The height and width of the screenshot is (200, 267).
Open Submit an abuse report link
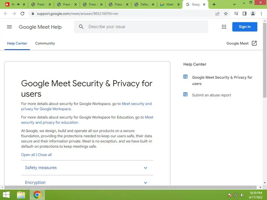(x=211, y=95)
